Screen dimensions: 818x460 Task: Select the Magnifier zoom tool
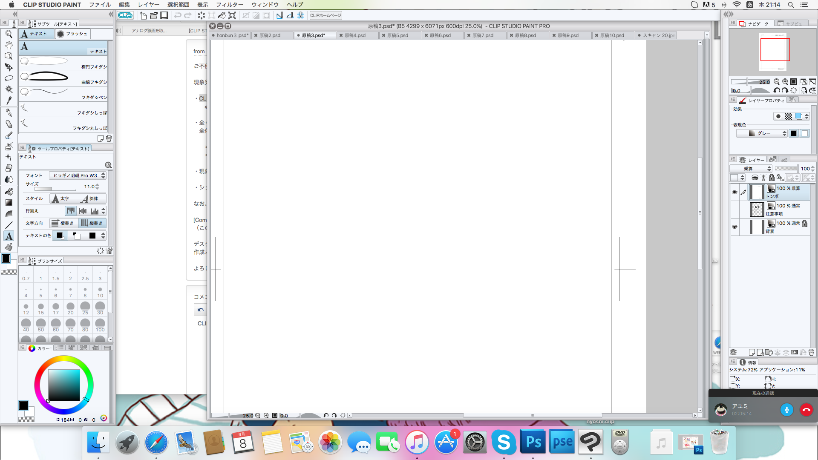click(x=9, y=34)
